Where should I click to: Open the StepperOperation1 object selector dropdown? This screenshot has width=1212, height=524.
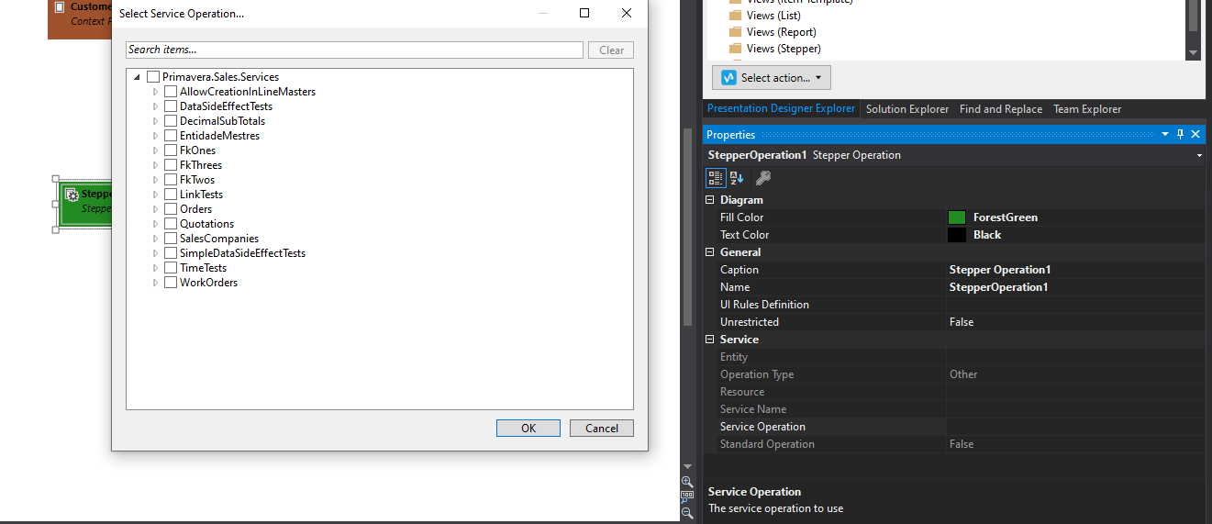click(x=1199, y=156)
